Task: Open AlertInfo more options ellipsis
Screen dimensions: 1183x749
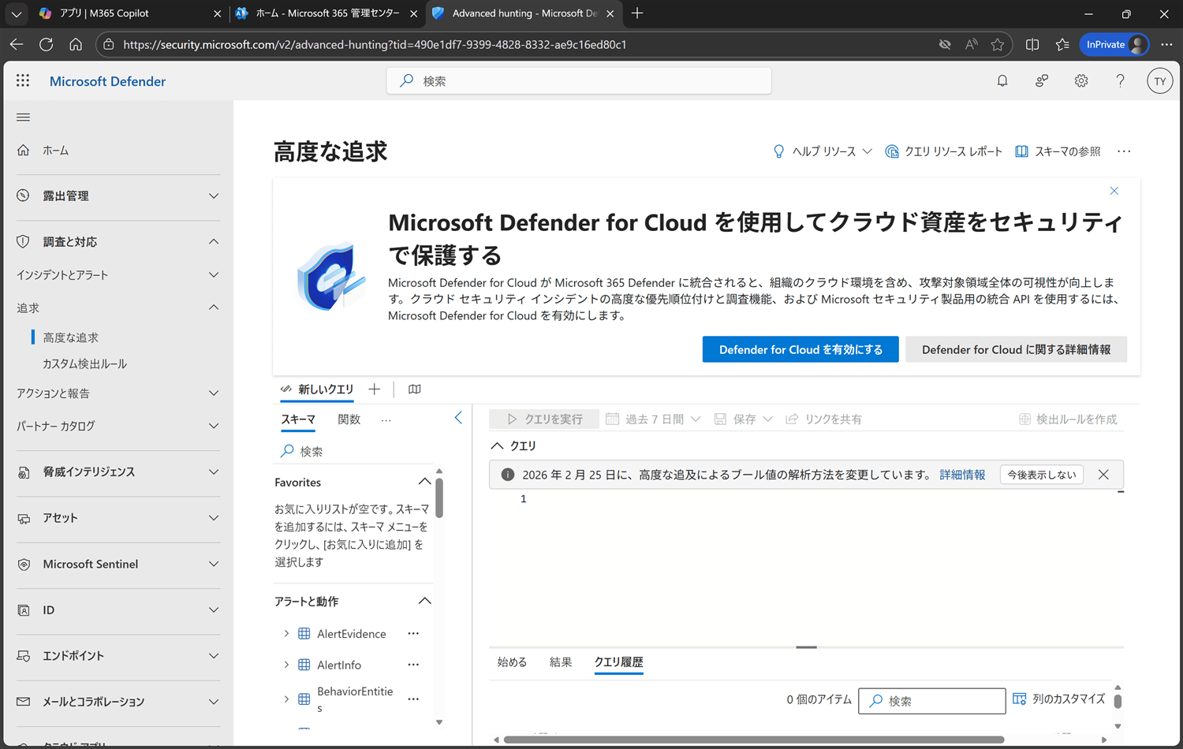Action: tap(413, 665)
